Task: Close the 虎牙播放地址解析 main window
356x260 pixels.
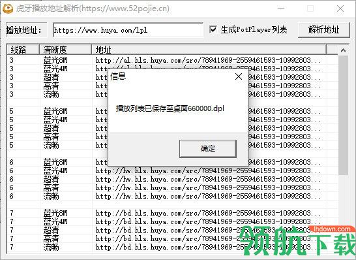Action: [340, 8]
